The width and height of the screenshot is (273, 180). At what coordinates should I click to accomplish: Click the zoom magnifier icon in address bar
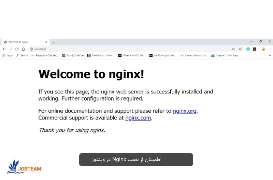click(233, 49)
